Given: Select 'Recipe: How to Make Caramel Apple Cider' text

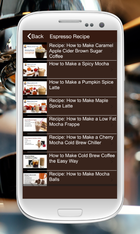Looking at the screenshot, I should (x=81, y=51).
